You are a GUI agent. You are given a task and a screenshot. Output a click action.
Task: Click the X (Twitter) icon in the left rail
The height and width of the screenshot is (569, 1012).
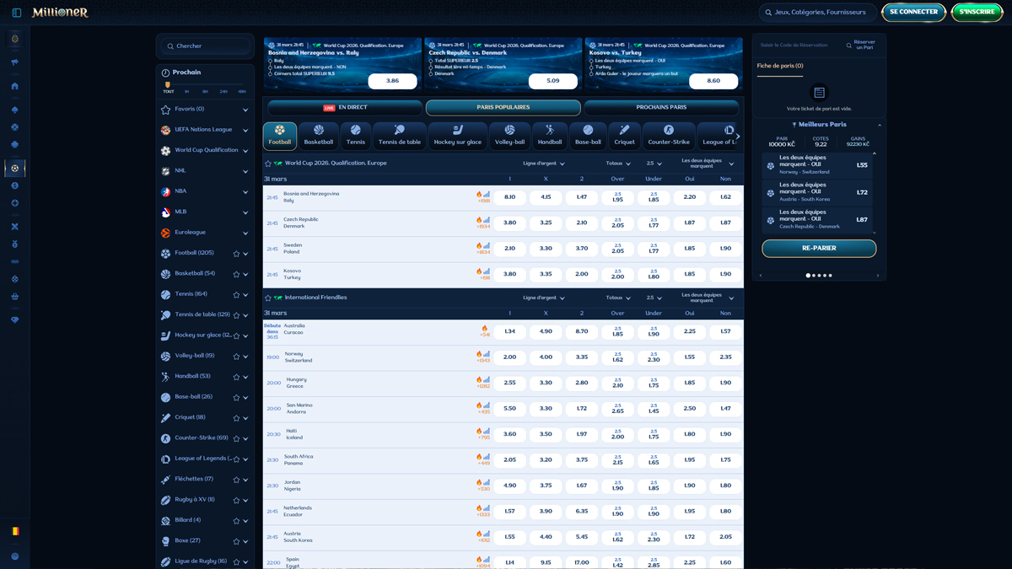pos(15,226)
